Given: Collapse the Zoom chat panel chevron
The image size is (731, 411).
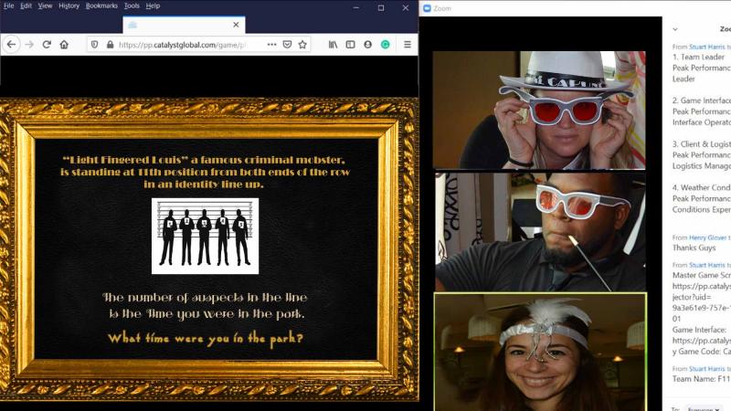Looking at the screenshot, I should [675, 28].
